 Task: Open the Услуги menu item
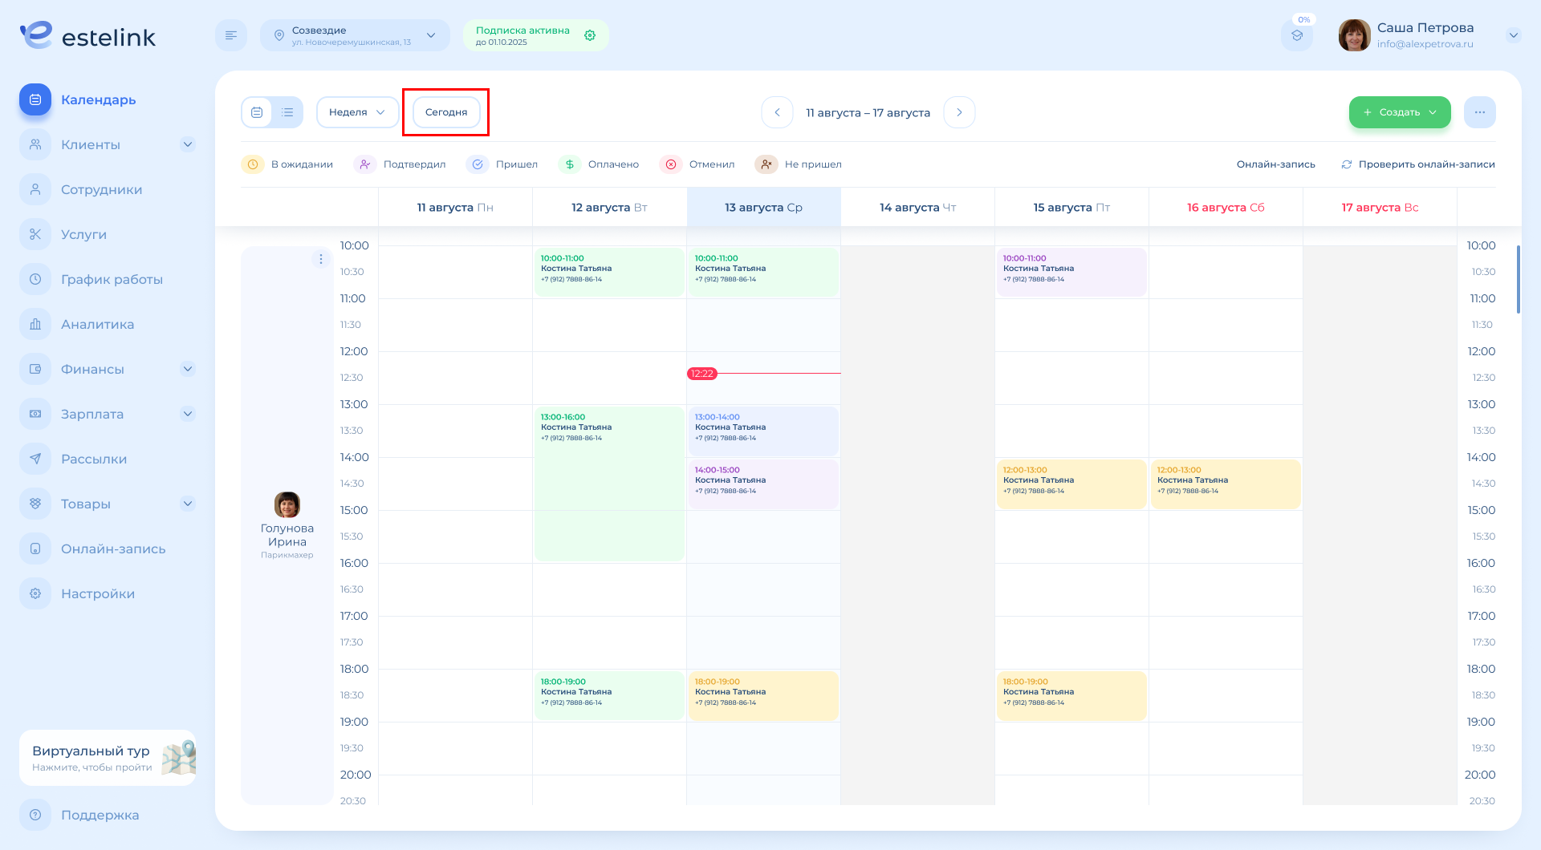(x=83, y=234)
